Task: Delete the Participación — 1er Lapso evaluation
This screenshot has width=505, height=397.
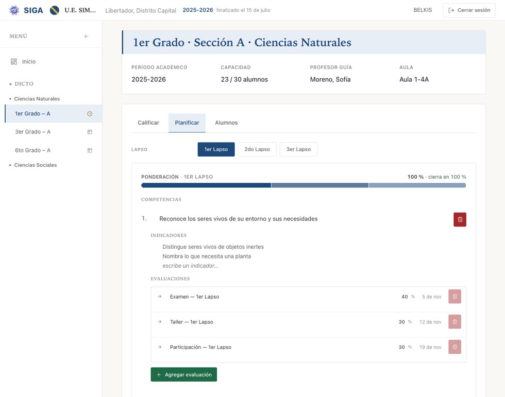Action: [x=454, y=347]
